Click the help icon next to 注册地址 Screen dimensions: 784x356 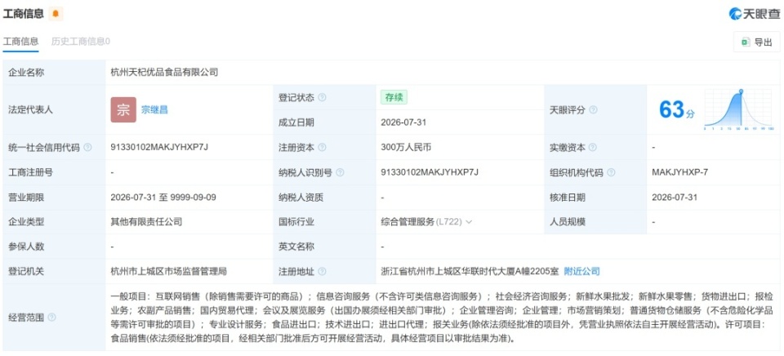pyautogui.click(x=322, y=272)
